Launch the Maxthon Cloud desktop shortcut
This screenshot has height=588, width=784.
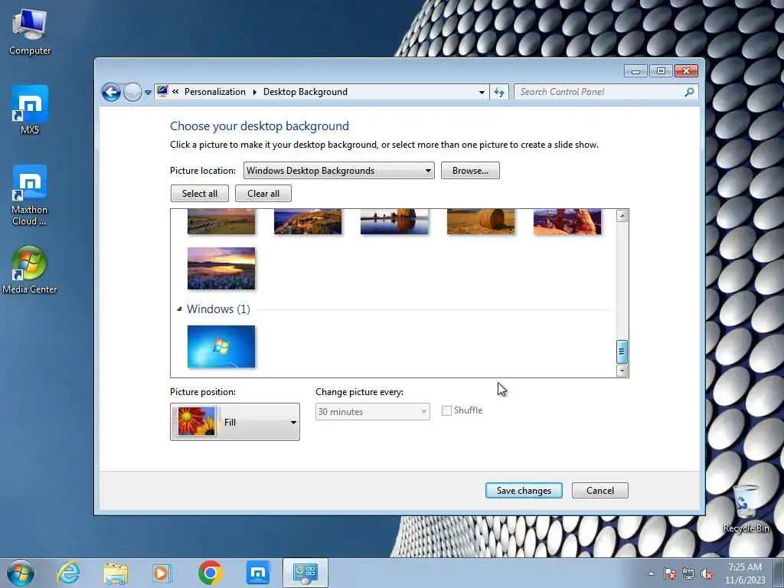30,195
